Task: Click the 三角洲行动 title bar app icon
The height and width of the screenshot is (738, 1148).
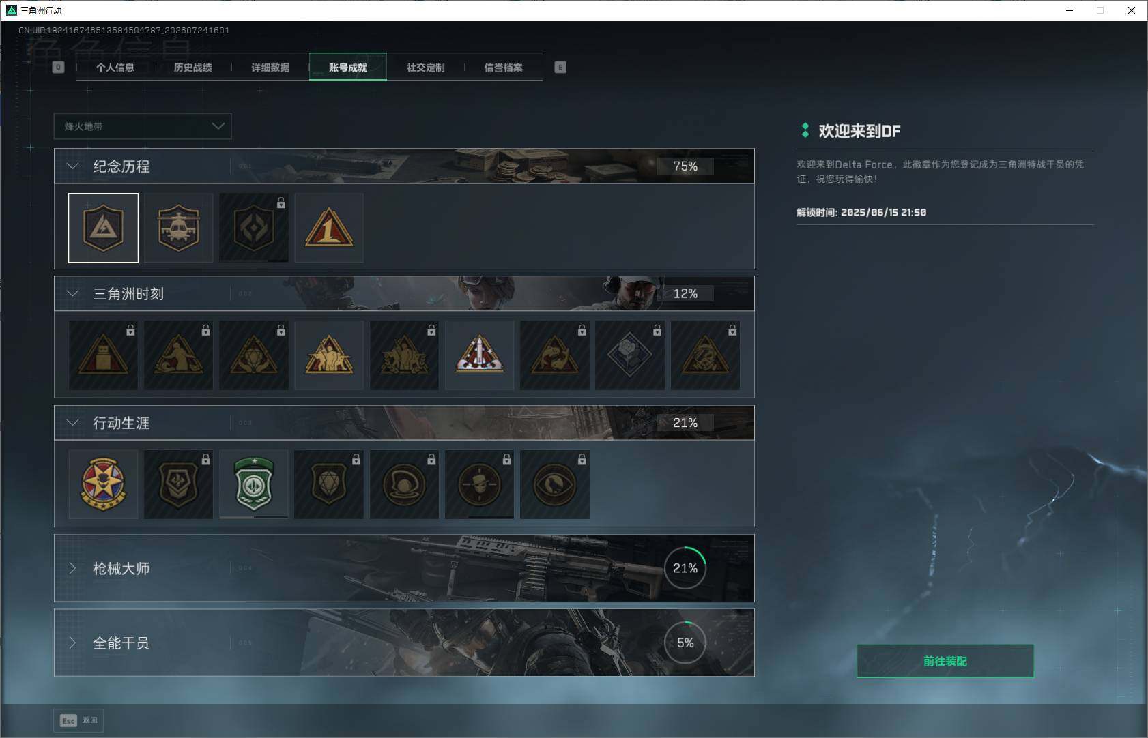Action: pos(11,10)
